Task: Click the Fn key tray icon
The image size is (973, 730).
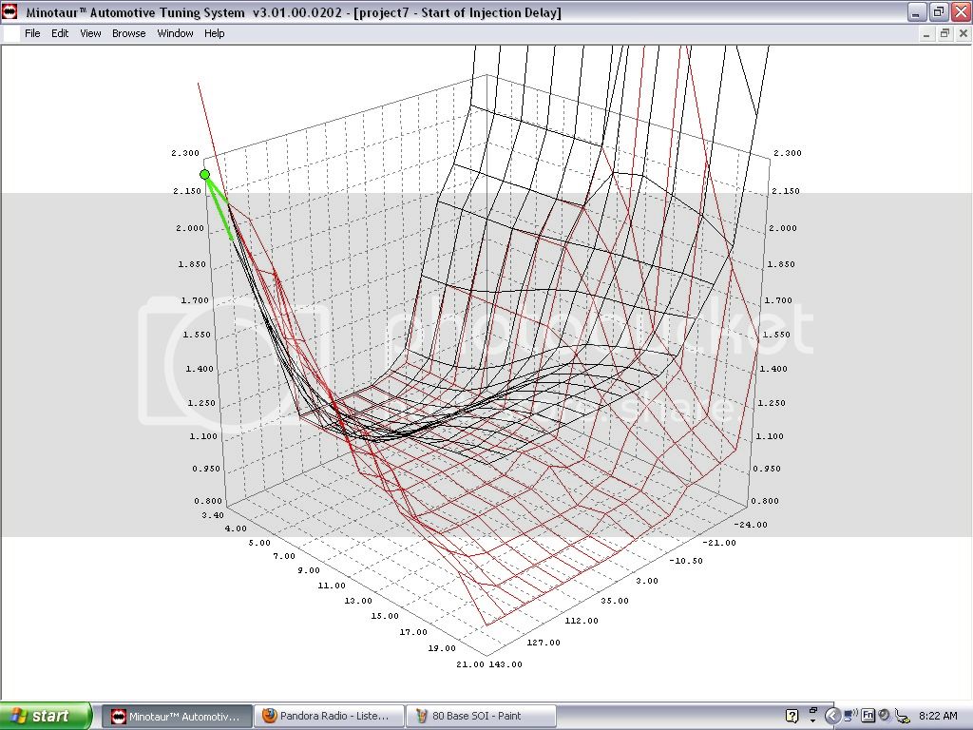Action: click(868, 716)
